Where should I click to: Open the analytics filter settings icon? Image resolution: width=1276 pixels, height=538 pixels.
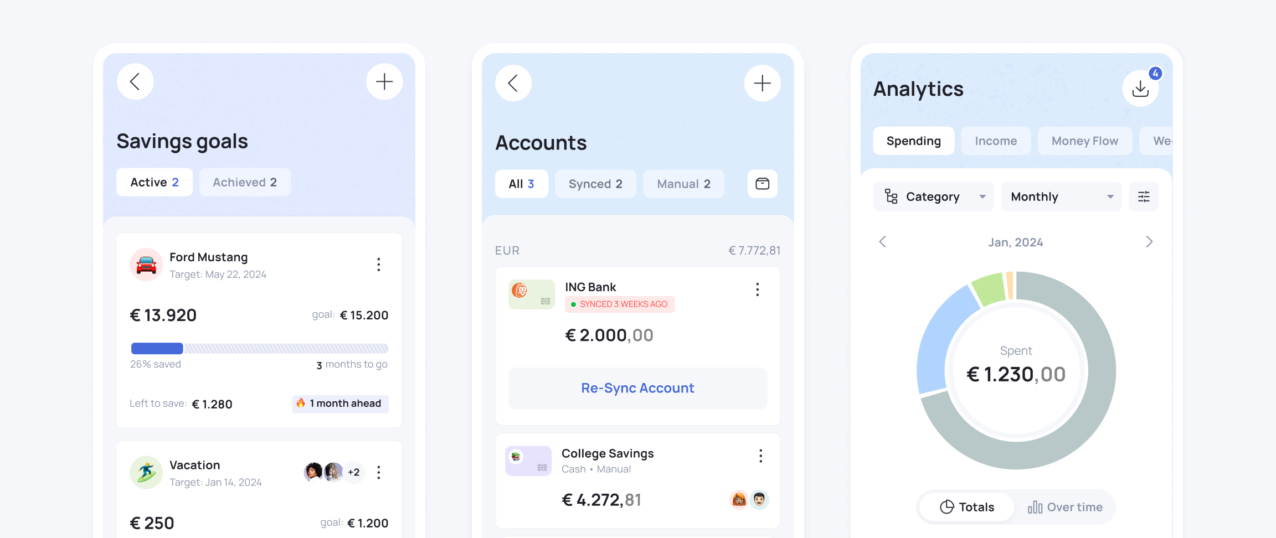[x=1144, y=196]
